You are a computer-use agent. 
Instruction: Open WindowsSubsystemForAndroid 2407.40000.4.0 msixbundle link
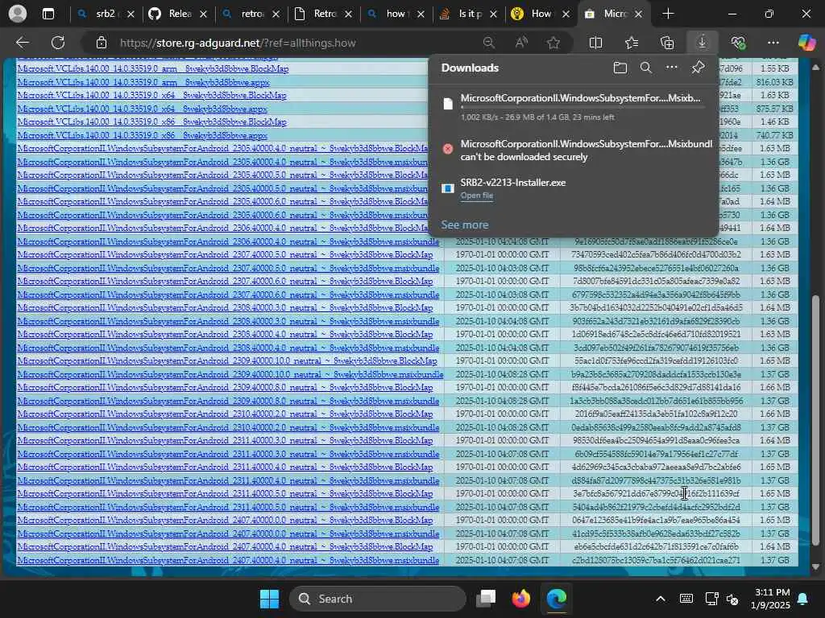pyautogui.click(x=228, y=560)
